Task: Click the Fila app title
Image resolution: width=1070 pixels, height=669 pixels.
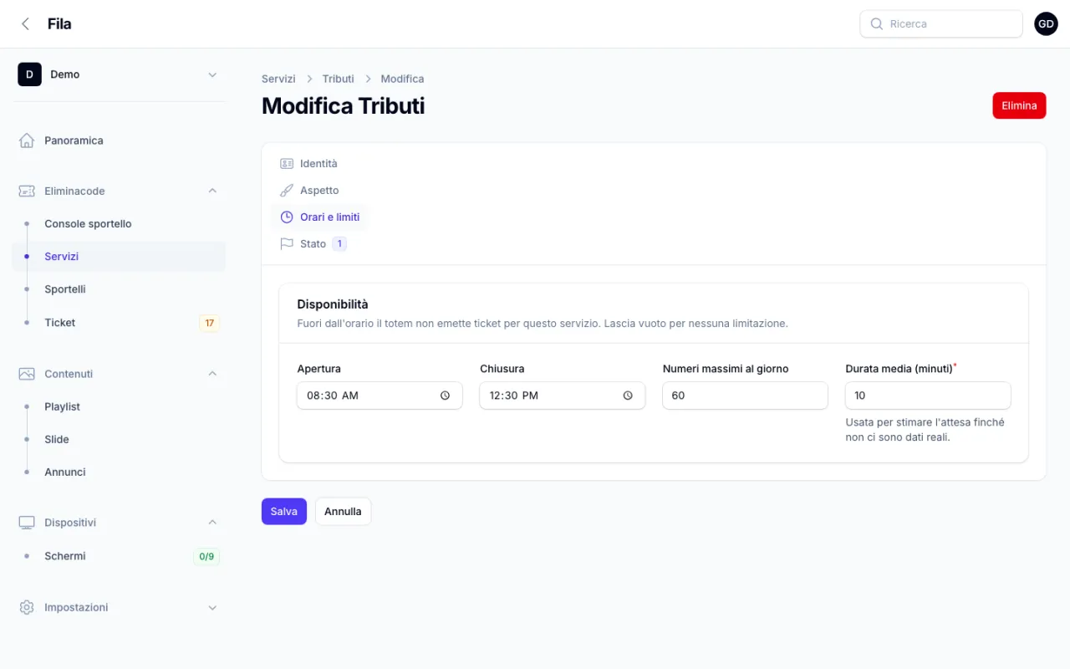Action: [x=59, y=24]
